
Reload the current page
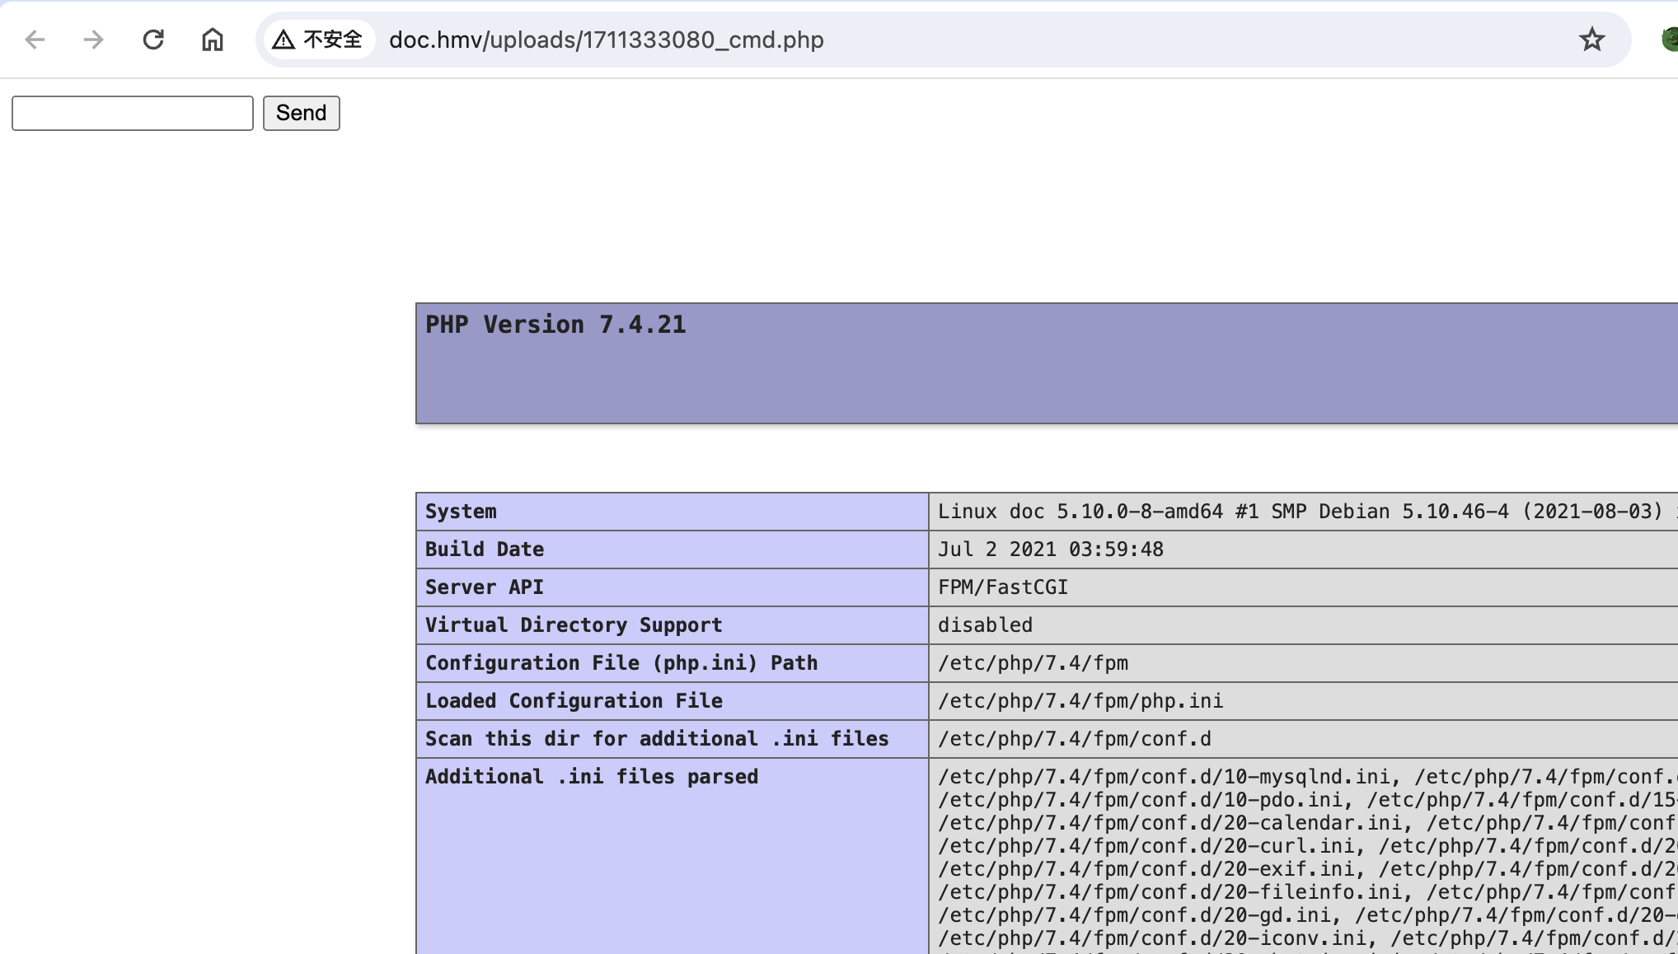(153, 40)
